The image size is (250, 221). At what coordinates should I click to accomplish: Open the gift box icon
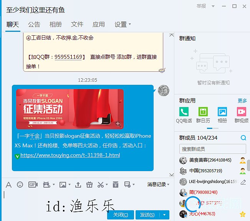pyautogui.click(x=89, y=185)
